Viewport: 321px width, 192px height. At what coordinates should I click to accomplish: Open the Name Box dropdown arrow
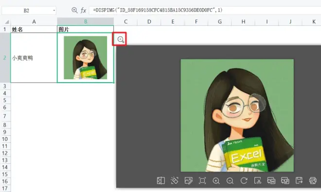(x=54, y=10)
